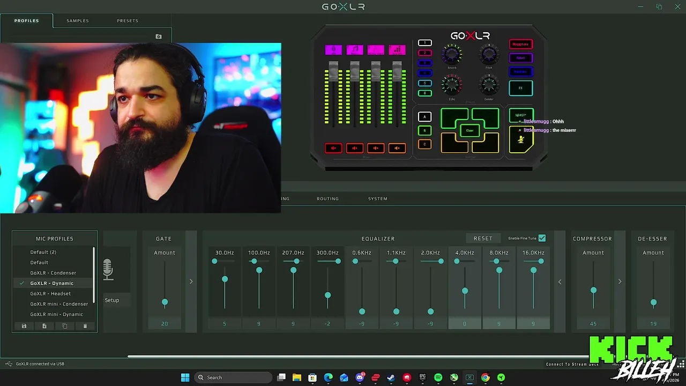Click the Compressor Amount slider handle
Image resolution: width=686 pixels, height=386 pixels.
tap(593, 290)
